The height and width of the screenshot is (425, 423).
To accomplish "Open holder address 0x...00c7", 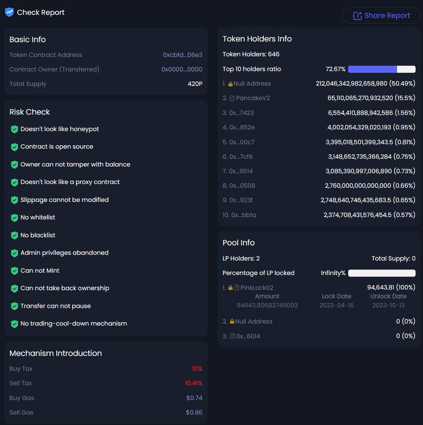I will pos(242,142).
